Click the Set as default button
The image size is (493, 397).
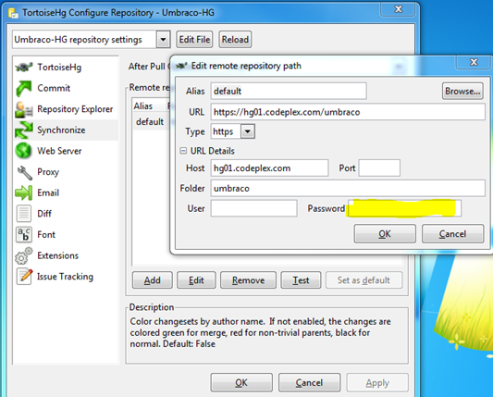364,280
